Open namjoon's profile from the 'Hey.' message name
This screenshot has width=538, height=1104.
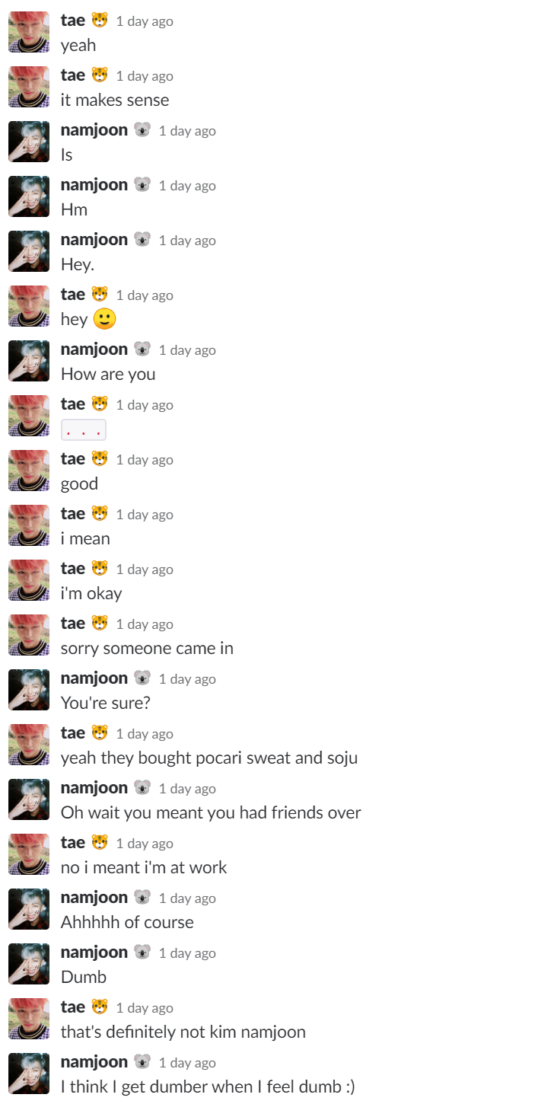pyautogui.click(x=94, y=239)
